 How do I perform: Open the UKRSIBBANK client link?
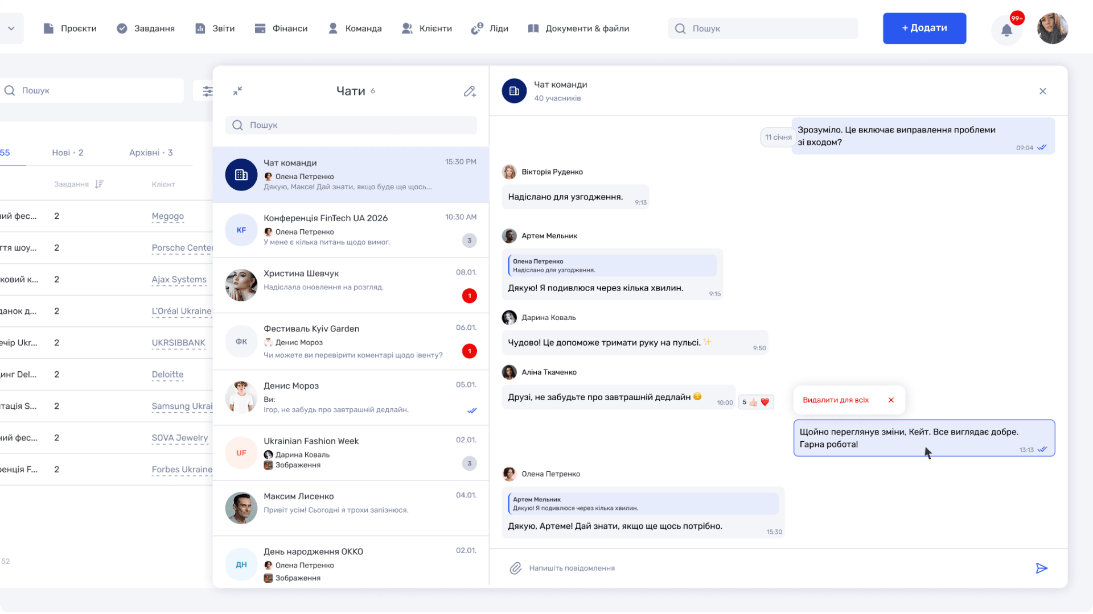pyautogui.click(x=178, y=343)
